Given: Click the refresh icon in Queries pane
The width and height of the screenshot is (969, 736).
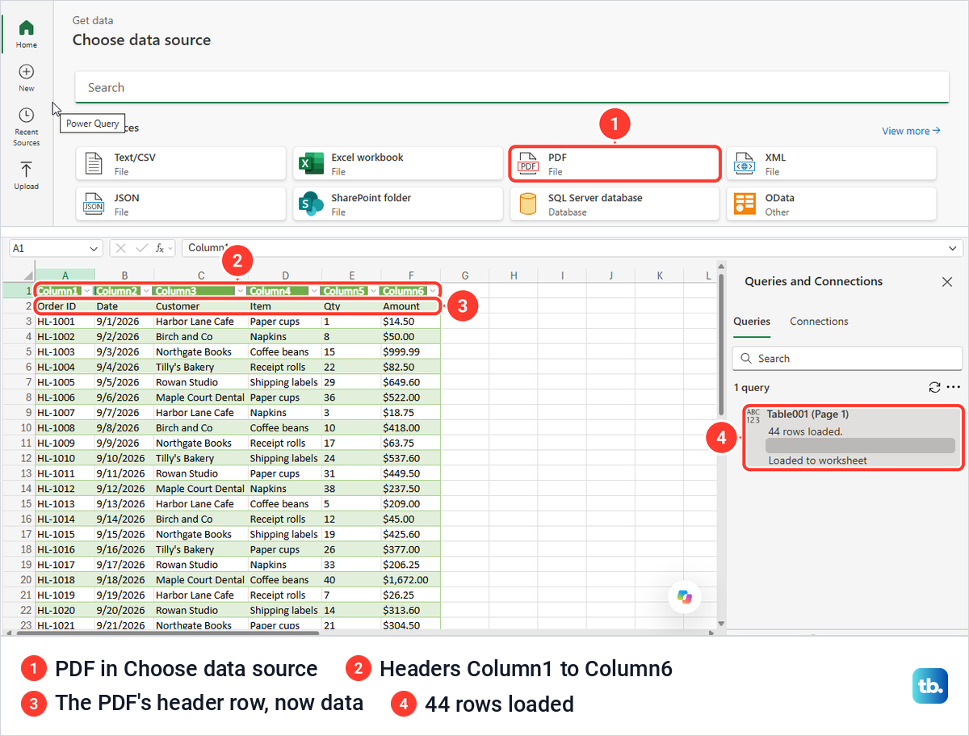Looking at the screenshot, I should pos(935,388).
